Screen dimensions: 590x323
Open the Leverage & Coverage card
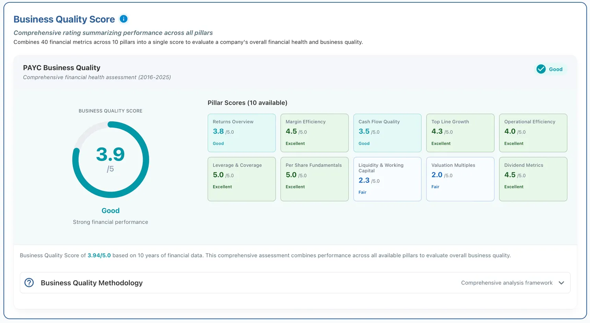tap(242, 179)
